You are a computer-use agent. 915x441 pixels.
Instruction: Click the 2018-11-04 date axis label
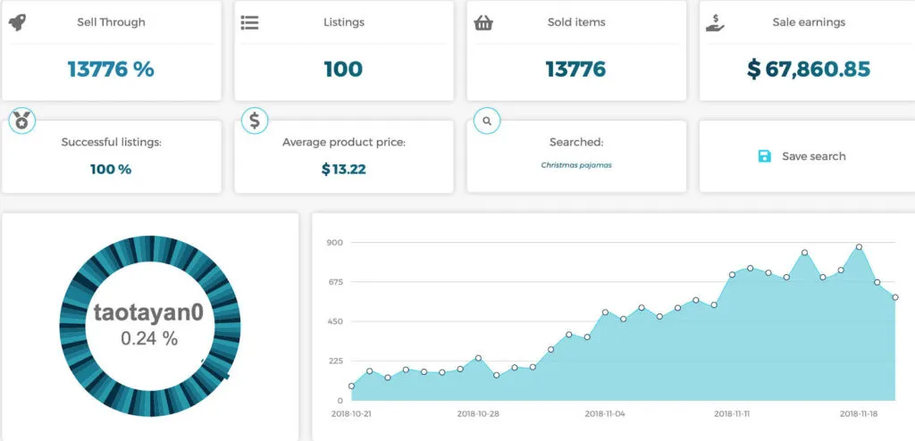(x=605, y=414)
